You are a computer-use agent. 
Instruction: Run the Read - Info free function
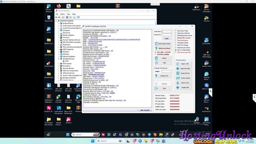(x=183, y=64)
